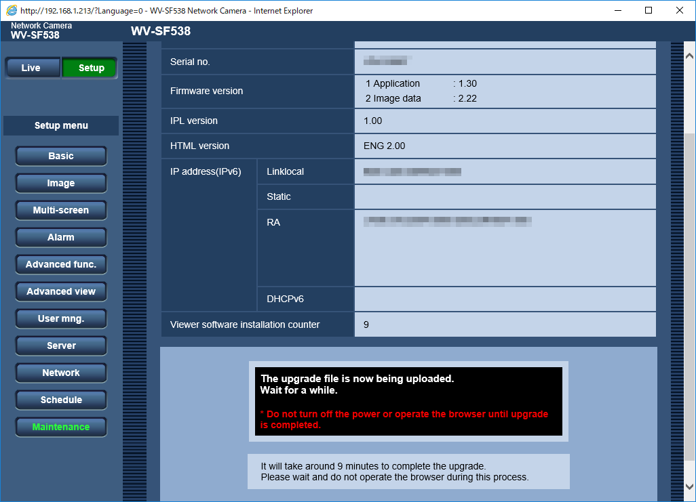
Task: Click the Firmware version label
Action: (206, 91)
